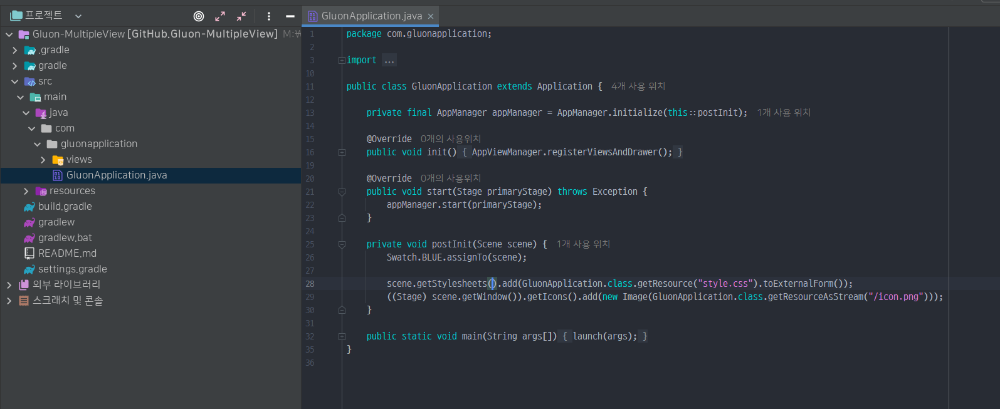Viewport: 1000px width, 409px height.
Task: Collapse the src folder
Action: point(15,81)
